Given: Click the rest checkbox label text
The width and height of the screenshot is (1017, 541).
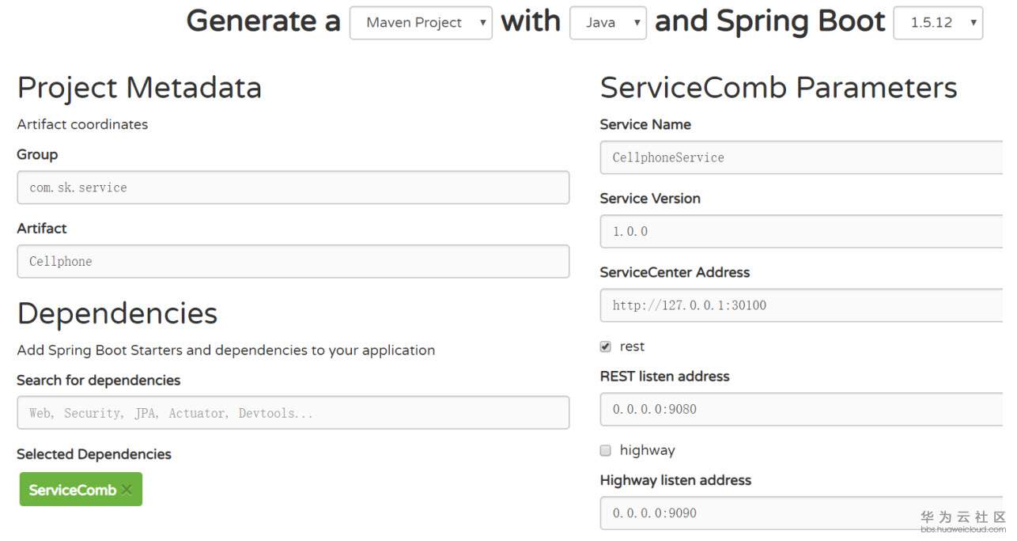Looking at the screenshot, I should pos(632,346).
